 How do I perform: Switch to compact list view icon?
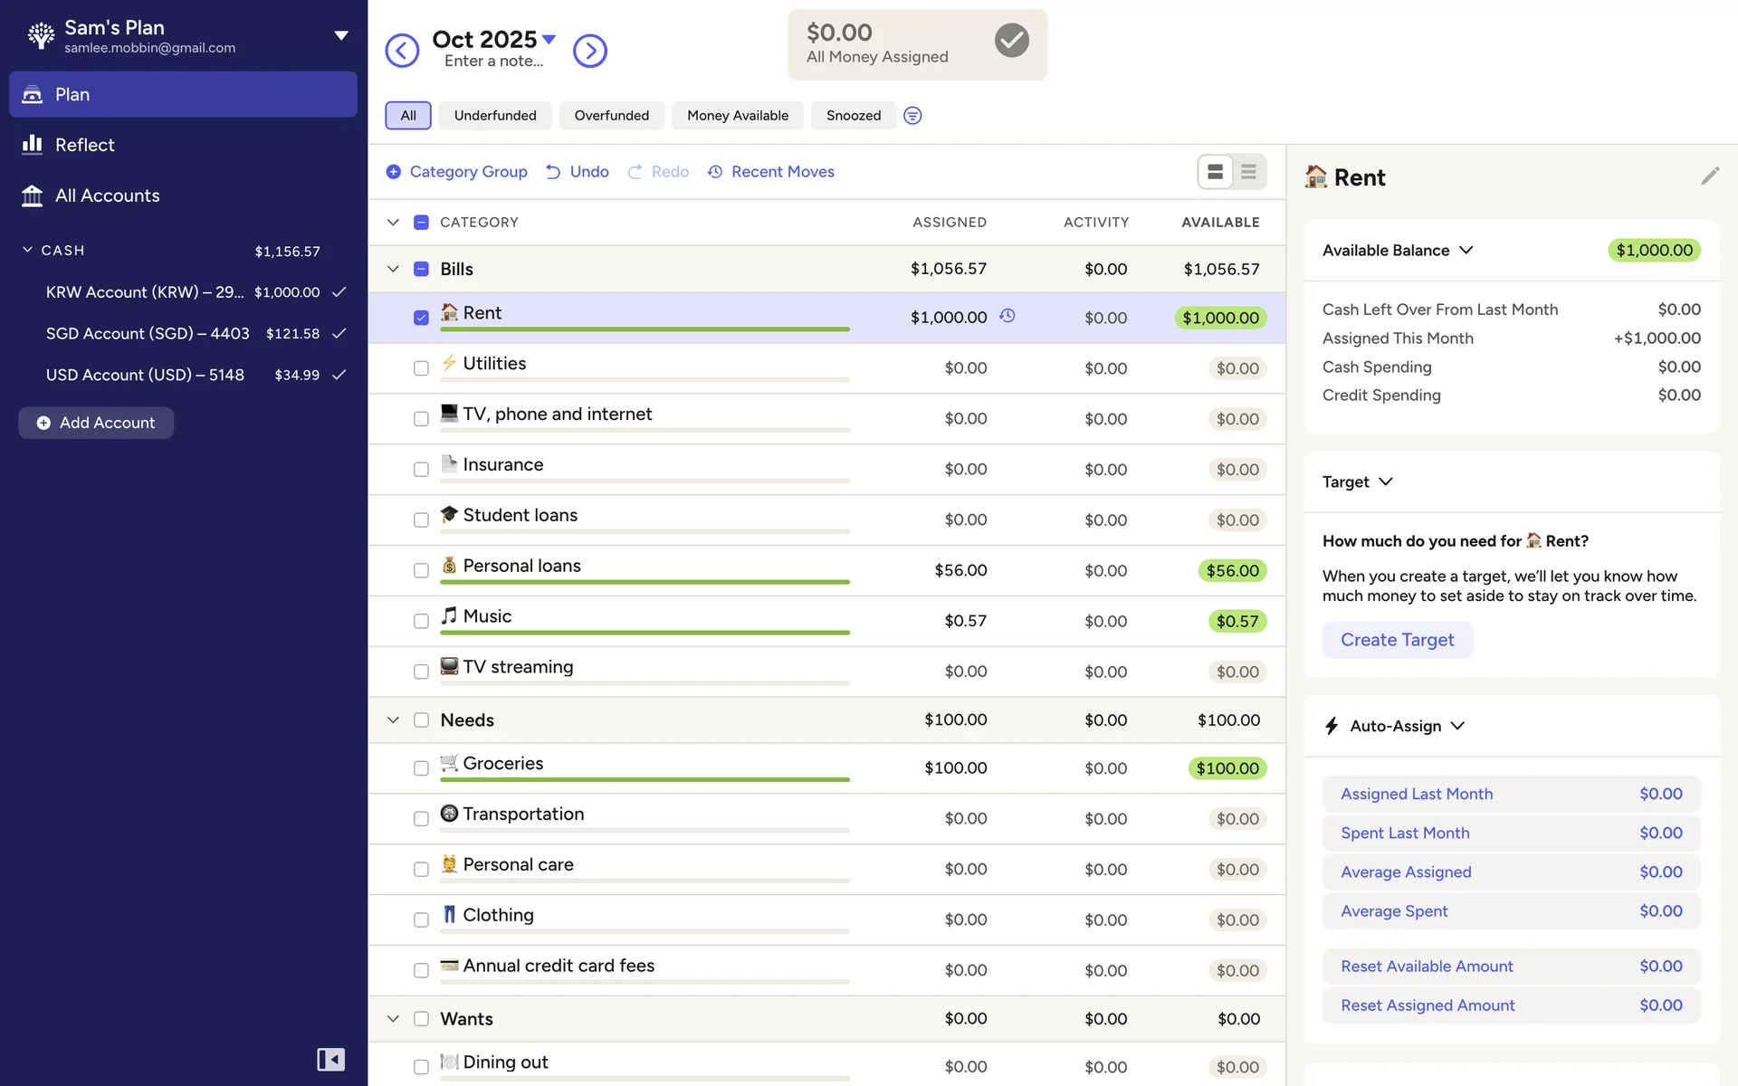pyautogui.click(x=1248, y=172)
